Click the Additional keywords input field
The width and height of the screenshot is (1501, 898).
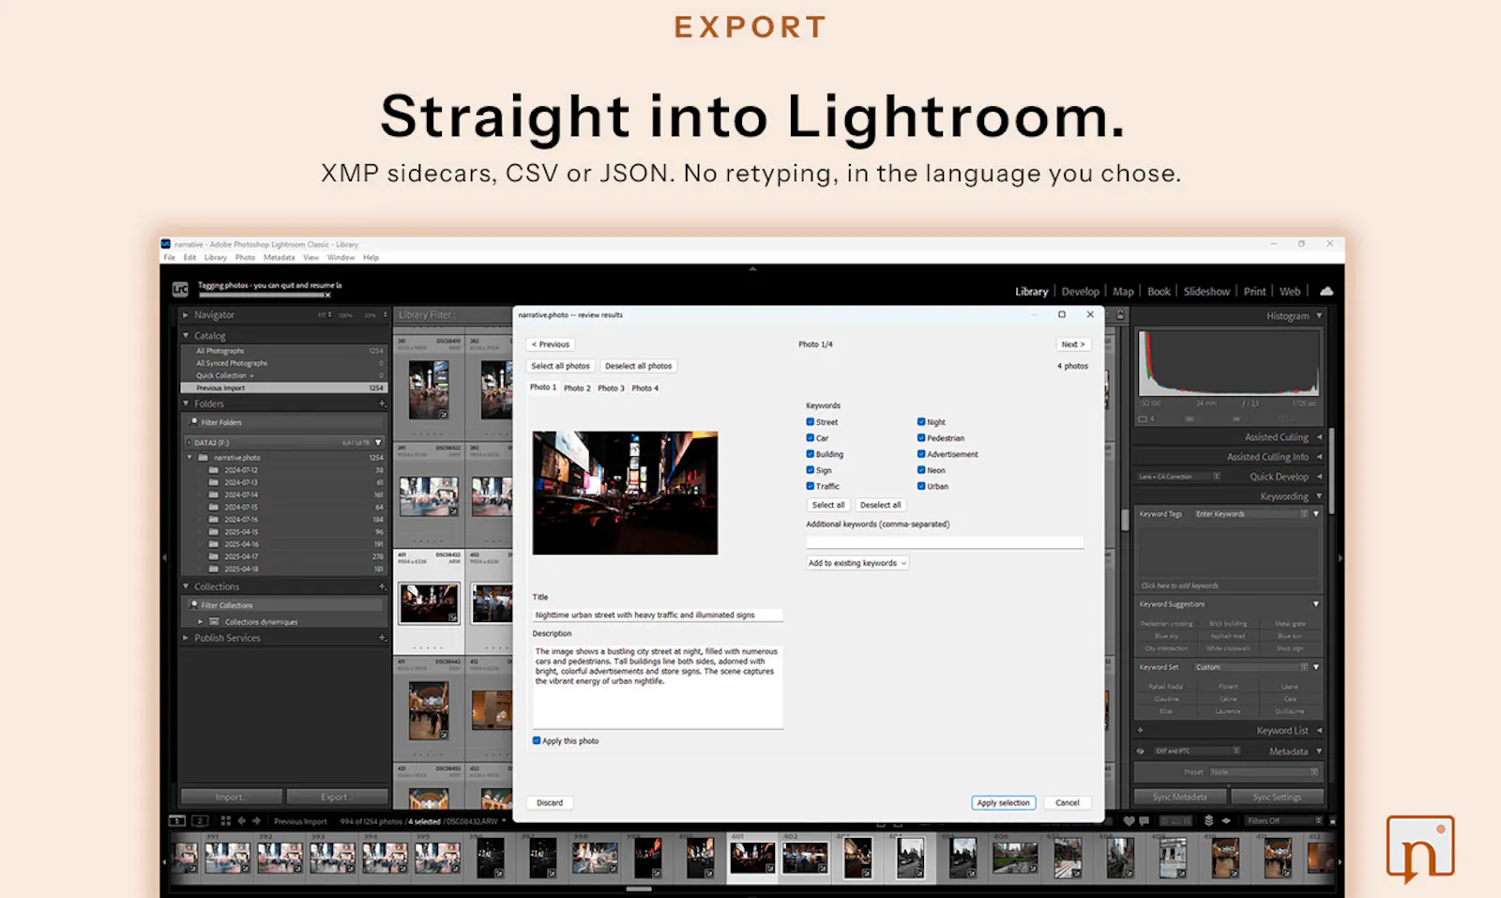(x=945, y=542)
